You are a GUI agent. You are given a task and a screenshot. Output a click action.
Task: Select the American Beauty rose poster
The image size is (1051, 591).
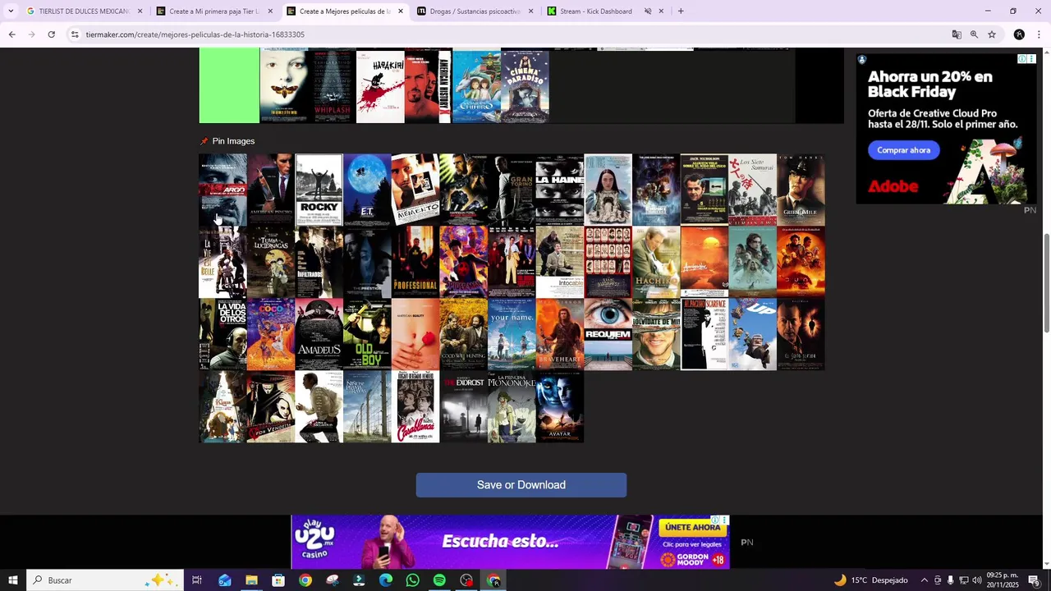(415, 334)
